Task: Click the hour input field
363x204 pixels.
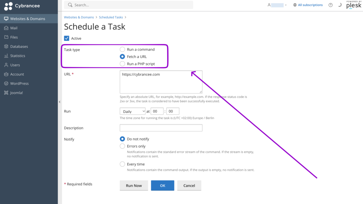Action: (x=157, y=111)
